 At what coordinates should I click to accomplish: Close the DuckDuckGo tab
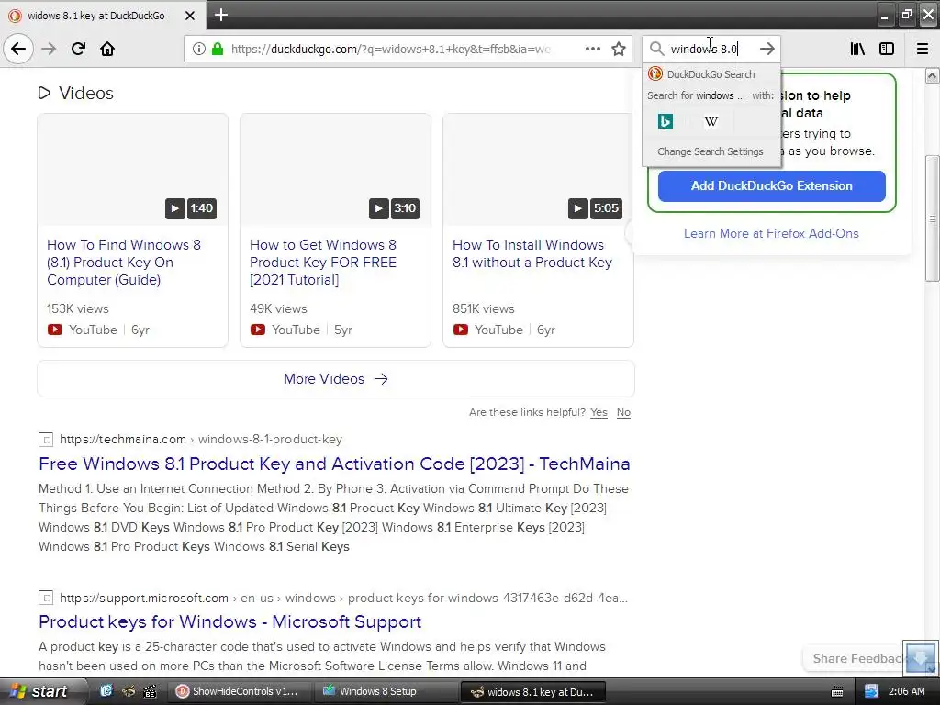[x=189, y=16]
